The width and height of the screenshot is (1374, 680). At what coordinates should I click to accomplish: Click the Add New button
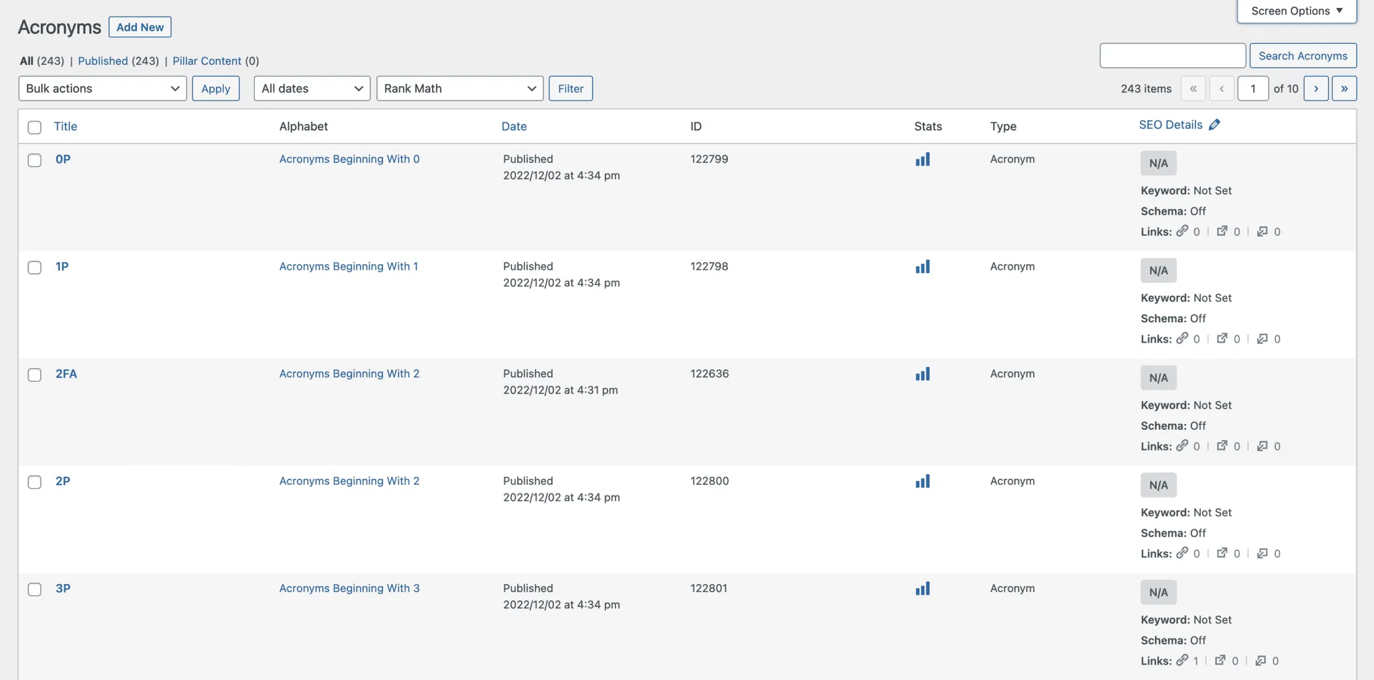[140, 27]
